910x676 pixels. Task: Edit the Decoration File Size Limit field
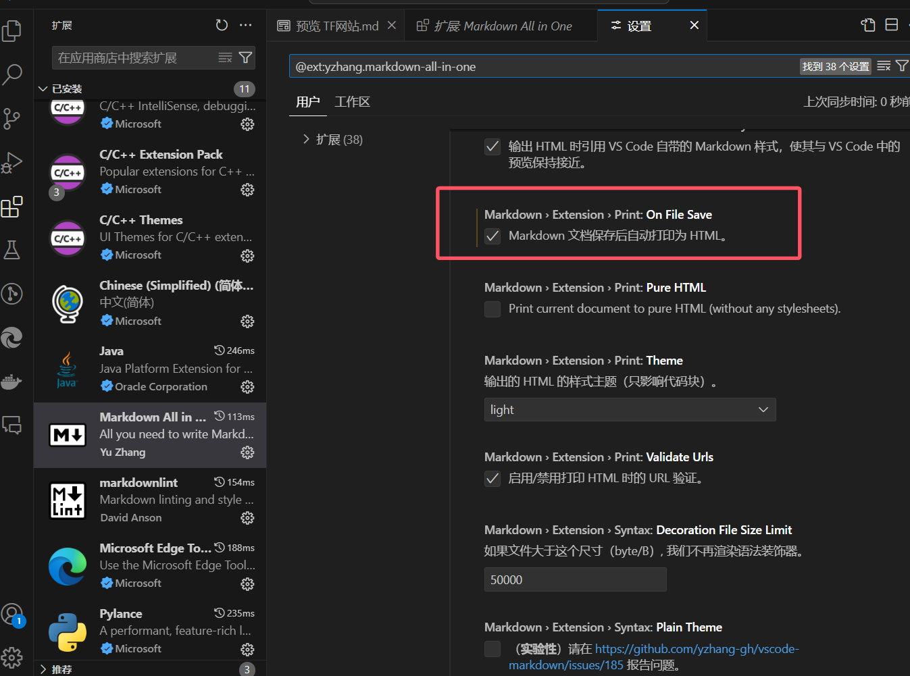576,580
